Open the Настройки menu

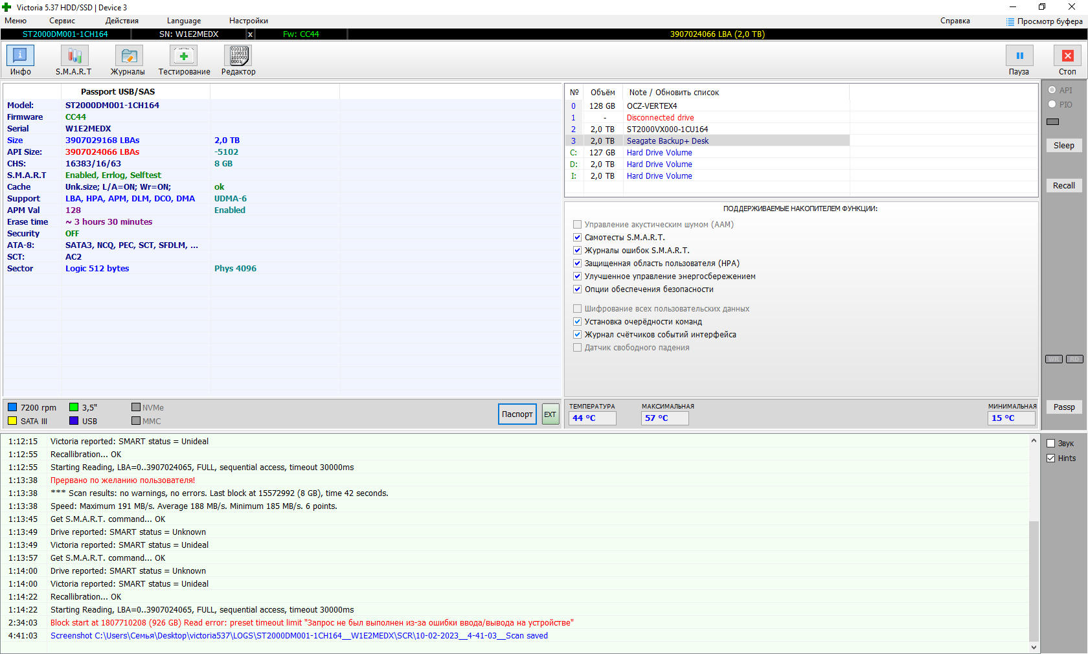pos(249,21)
